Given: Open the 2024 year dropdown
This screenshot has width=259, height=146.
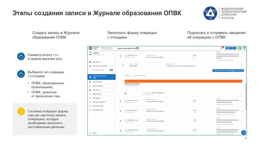Looking at the screenshot, I should [x=127, y=76].
